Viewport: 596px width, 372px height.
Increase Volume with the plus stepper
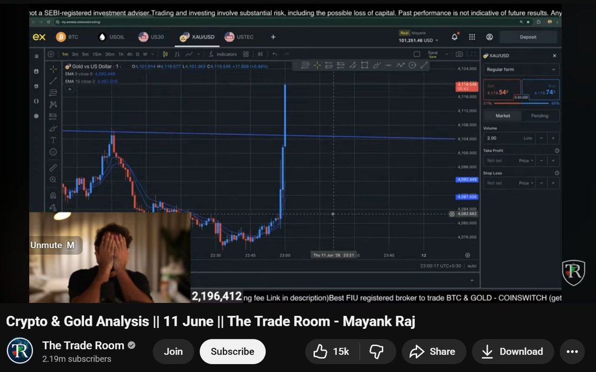(x=552, y=138)
